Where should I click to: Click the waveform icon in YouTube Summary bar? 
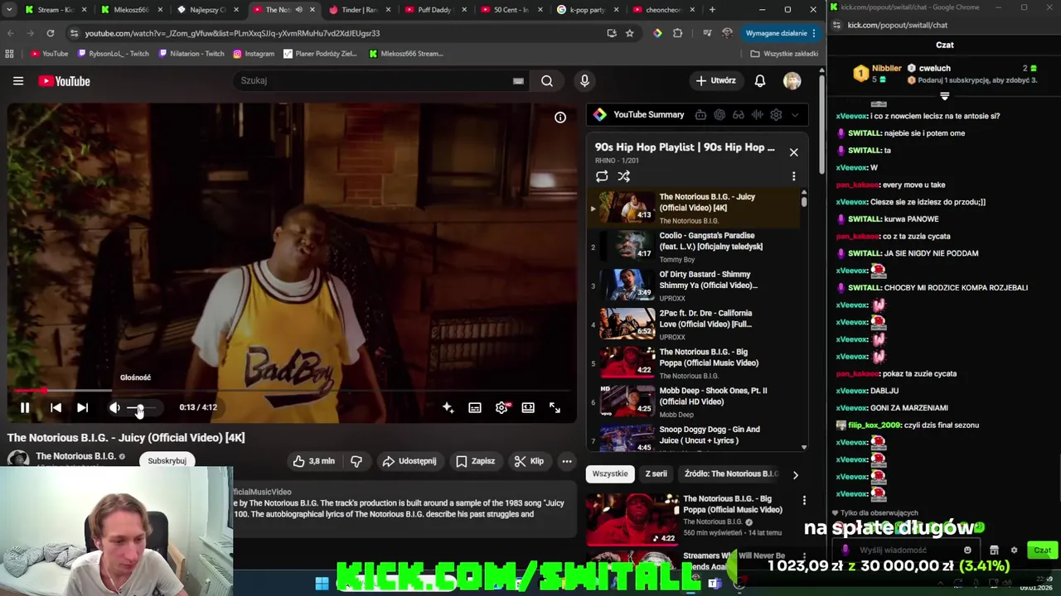[x=757, y=115]
